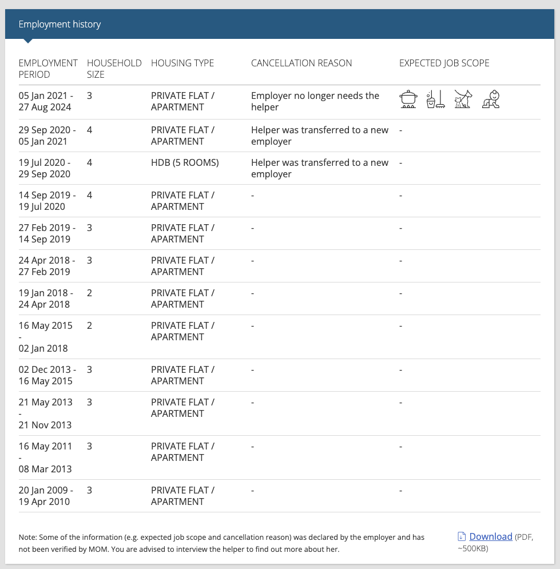Select the 20 Jan 2009 - 19 Apr 2010 period

(46, 496)
